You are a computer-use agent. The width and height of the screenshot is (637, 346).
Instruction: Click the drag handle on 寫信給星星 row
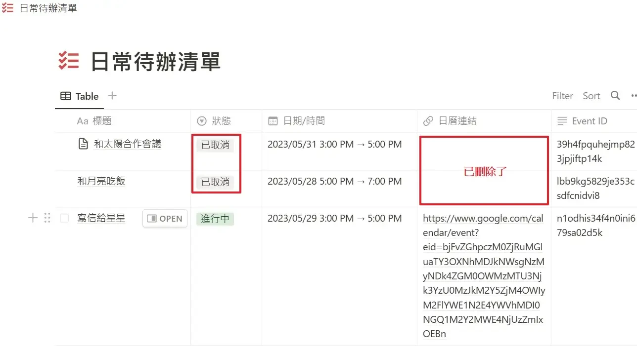47,218
